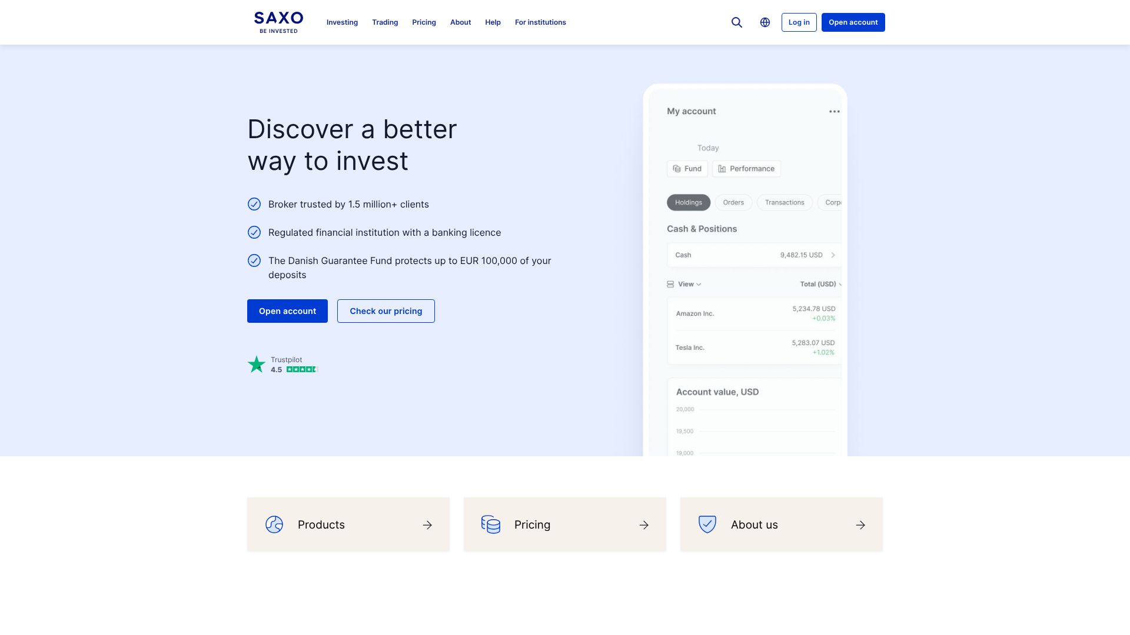The height and width of the screenshot is (635, 1130).
Task: Expand the View dropdown
Action: click(684, 284)
